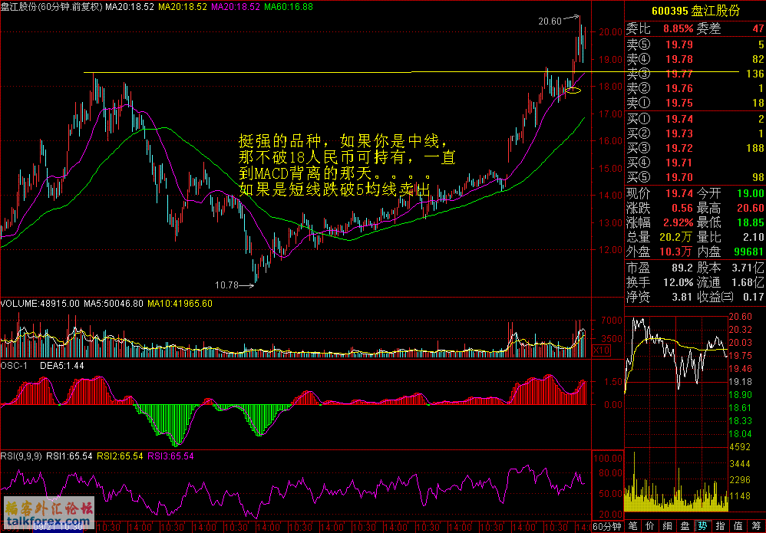Click the 今开 value 19.00

click(751, 194)
